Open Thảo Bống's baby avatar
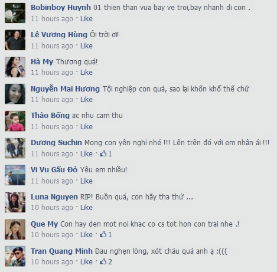Screen dimensions: 277x272 15,121
